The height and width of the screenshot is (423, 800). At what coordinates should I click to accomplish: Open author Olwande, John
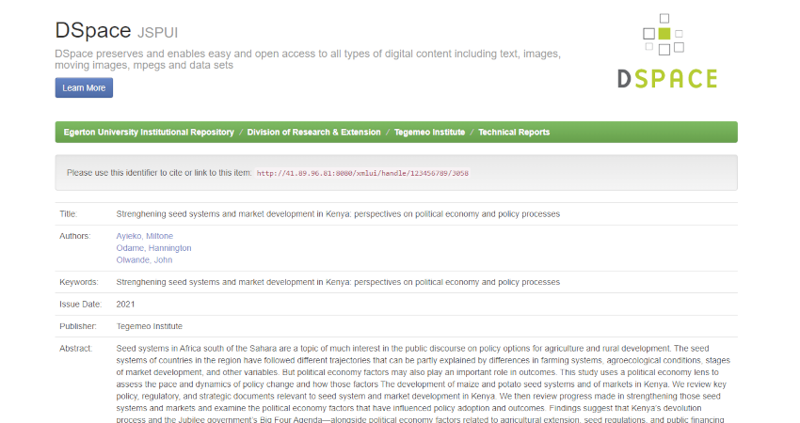pos(144,260)
